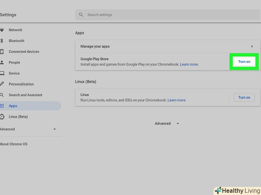Open Manage your apps arrow
The height and width of the screenshot is (195, 261).
tap(252, 46)
